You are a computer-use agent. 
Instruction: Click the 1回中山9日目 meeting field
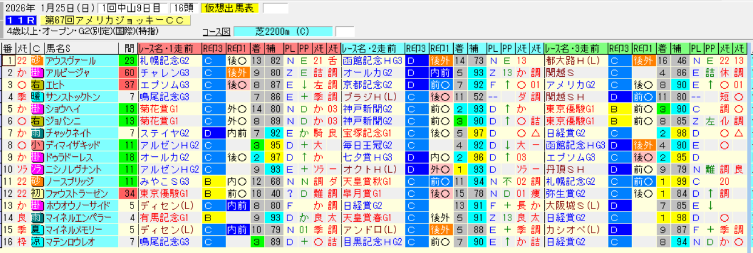(x=132, y=8)
